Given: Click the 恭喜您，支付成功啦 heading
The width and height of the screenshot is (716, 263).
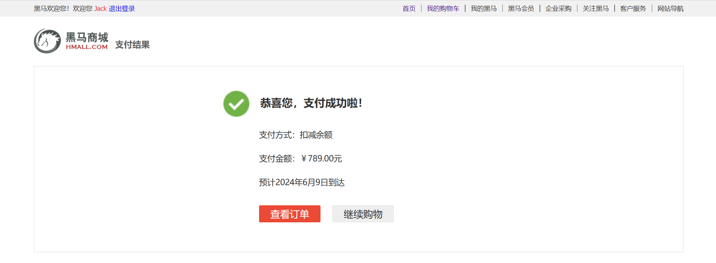Looking at the screenshot, I should tap(311, 103).
